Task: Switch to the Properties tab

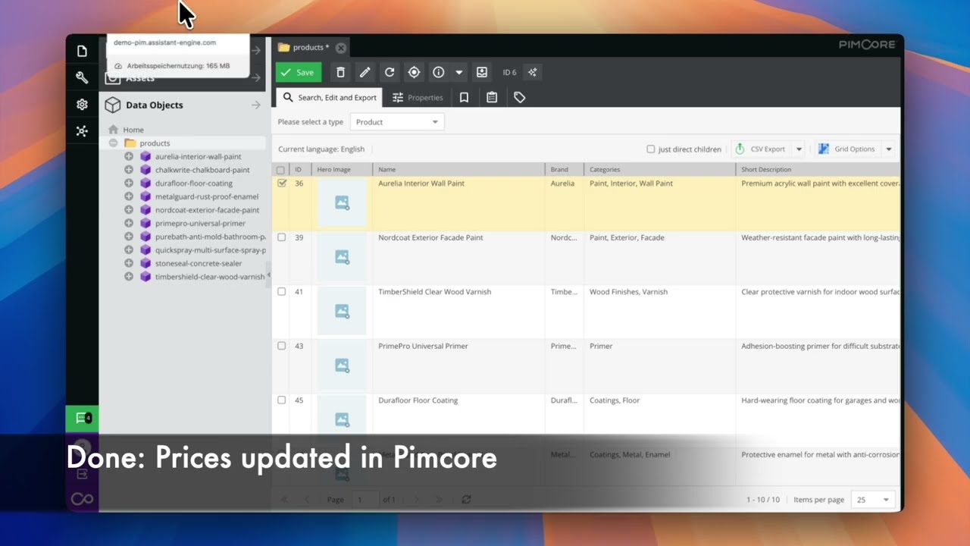Action: coord(418,97)
